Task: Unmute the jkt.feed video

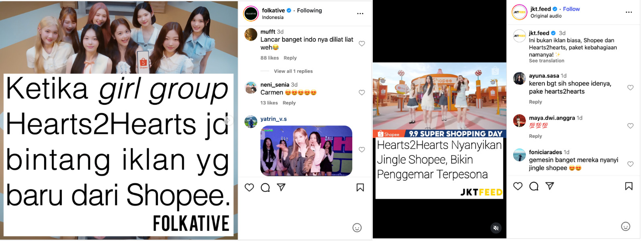Action: click(496, 228)
